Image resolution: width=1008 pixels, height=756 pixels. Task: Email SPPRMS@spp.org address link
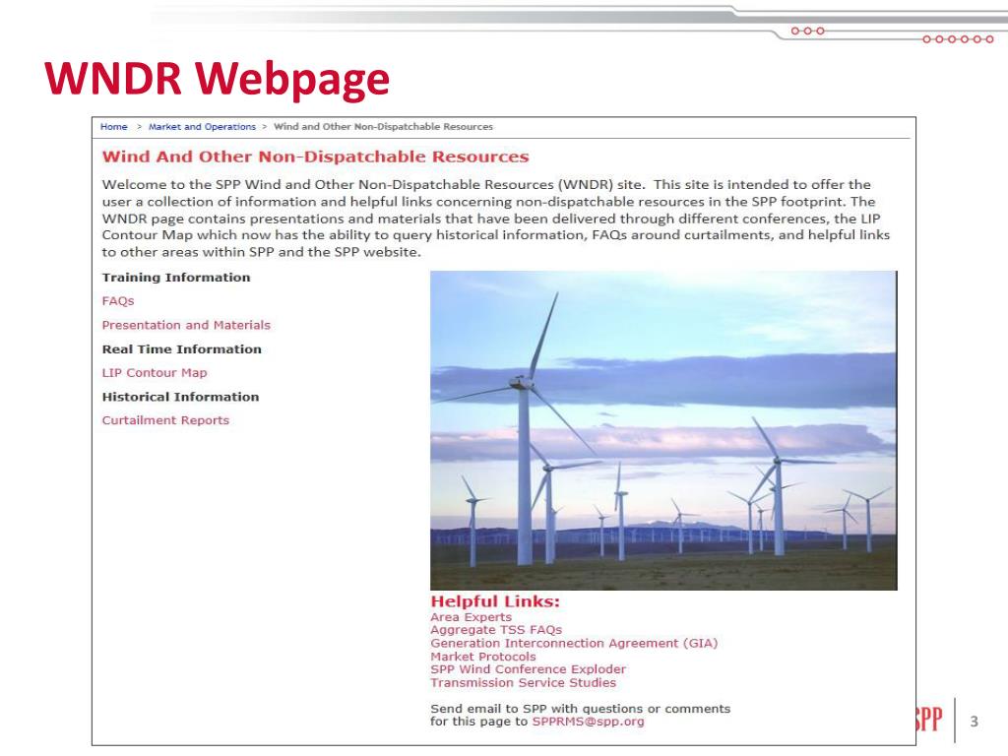[x=589, y=722]
